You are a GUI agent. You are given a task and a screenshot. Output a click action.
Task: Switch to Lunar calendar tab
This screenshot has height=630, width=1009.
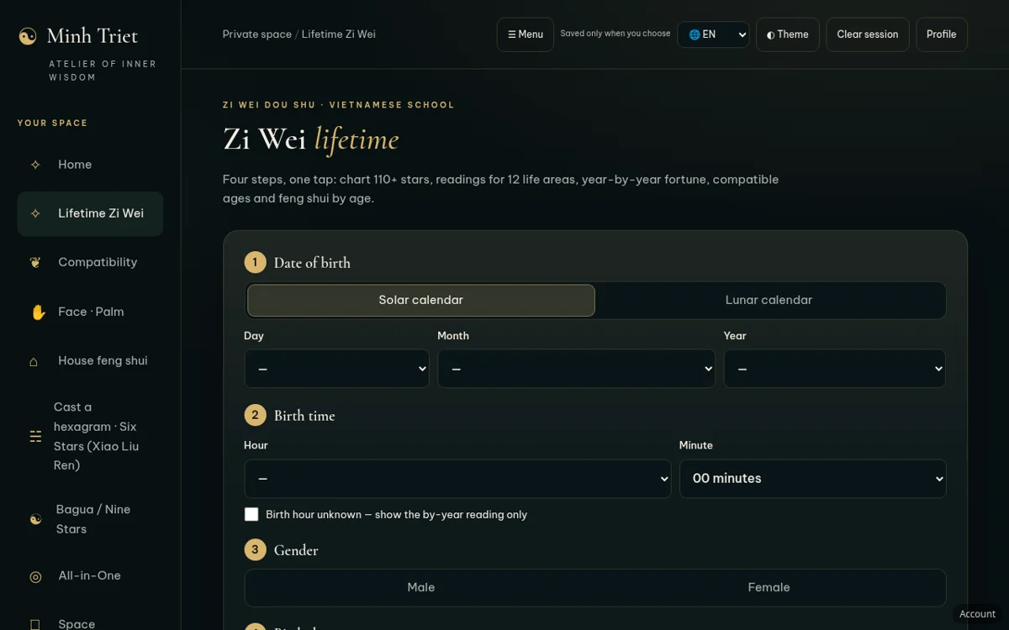[x=769, y=300]
